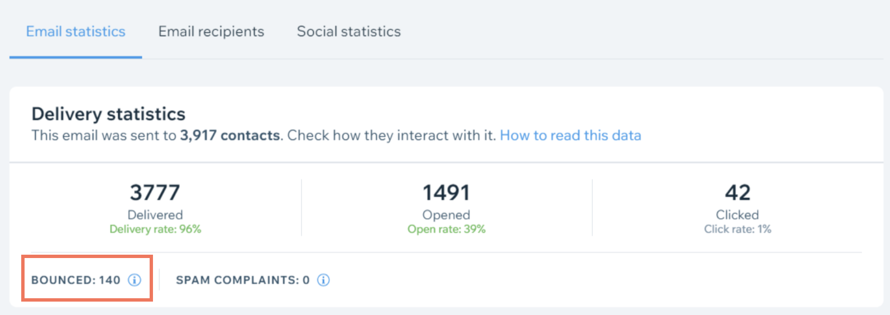The image size is (890, 315).
Task: Click the Delivery statistics heading
Action: click(108, 114)
